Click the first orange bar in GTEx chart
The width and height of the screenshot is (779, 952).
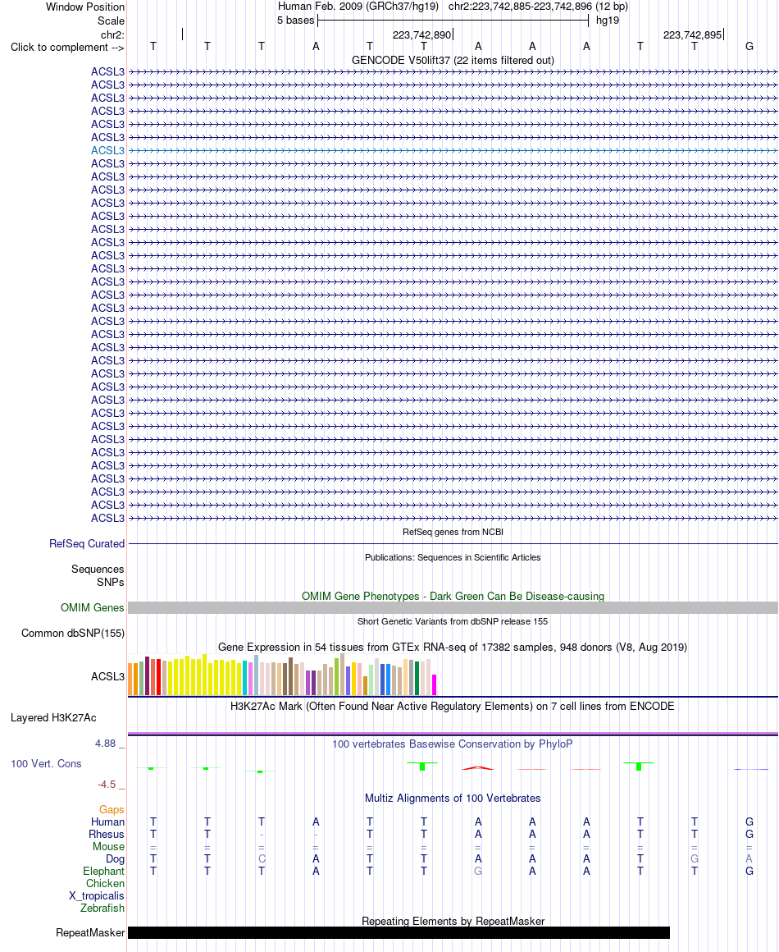click(130, 680)
